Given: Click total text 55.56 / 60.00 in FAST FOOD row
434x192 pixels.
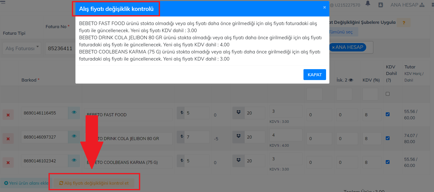Looking at the screenshot, I should tap(411, 115).
